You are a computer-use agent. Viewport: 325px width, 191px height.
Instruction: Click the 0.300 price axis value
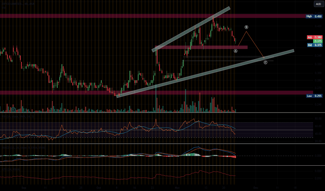(318, 73)
